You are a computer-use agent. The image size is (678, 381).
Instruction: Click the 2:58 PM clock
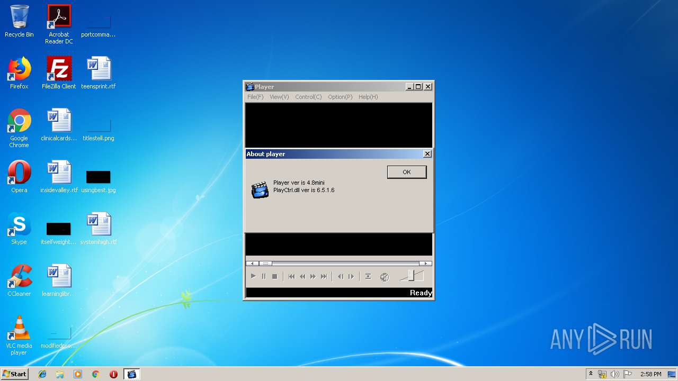pos(650,374)
